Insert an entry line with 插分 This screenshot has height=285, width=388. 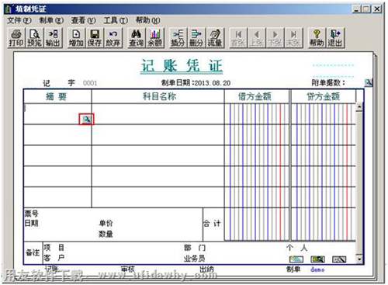pos(178,38)
